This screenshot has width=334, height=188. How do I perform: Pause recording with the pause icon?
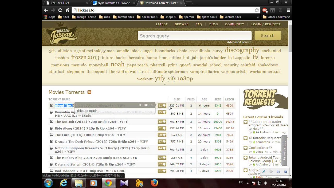(278, 172)
